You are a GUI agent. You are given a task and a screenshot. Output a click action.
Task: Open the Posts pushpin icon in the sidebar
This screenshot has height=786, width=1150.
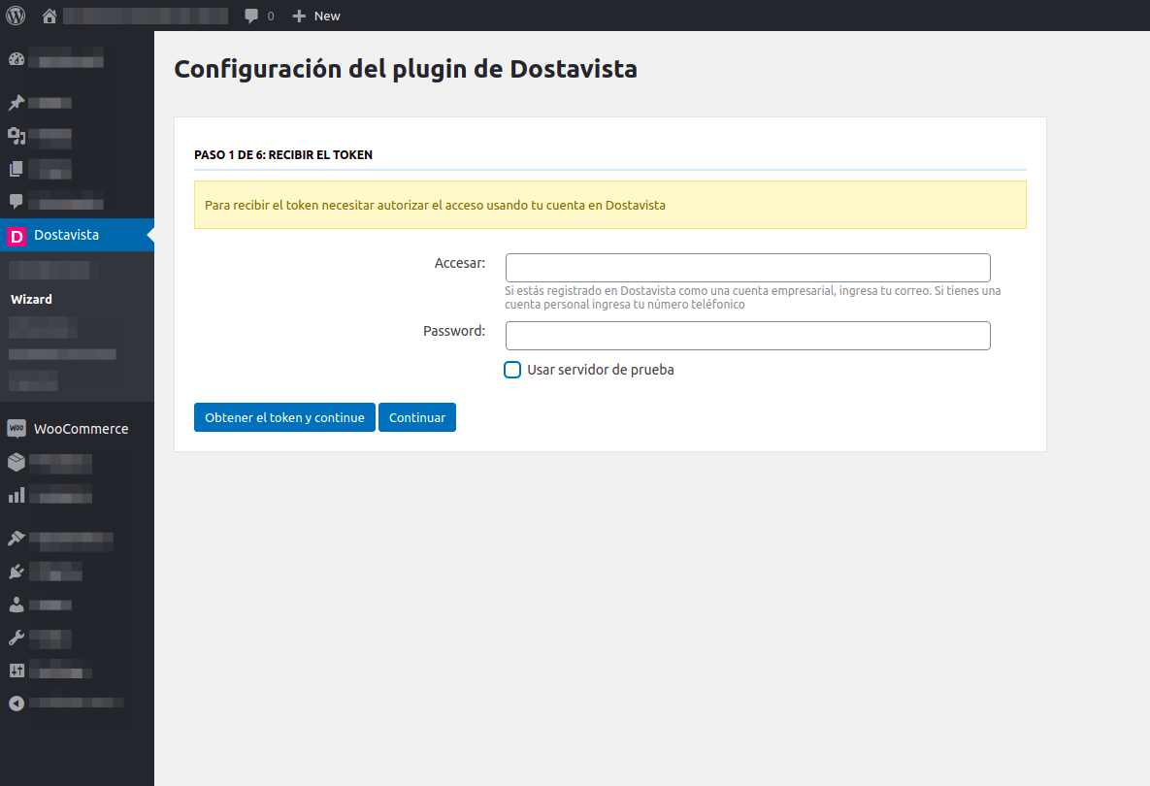pyautogui.click(x=16, y=103)
